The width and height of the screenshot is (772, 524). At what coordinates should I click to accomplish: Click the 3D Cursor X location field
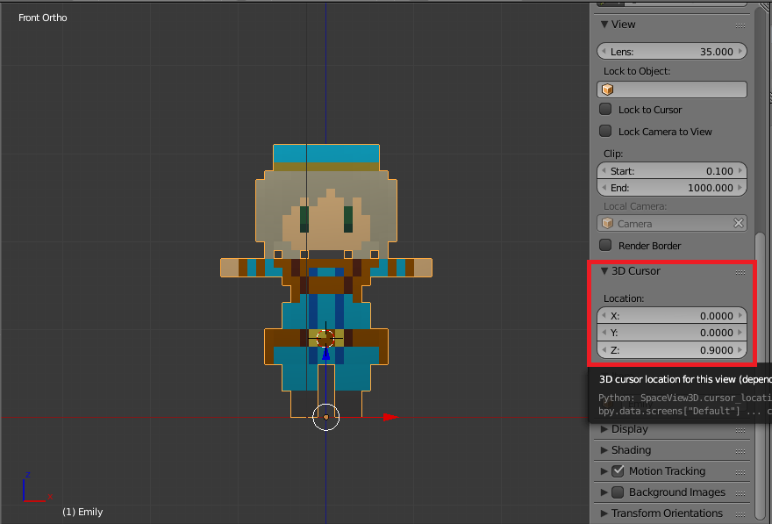pyautogui.click(x=672, y=316)
